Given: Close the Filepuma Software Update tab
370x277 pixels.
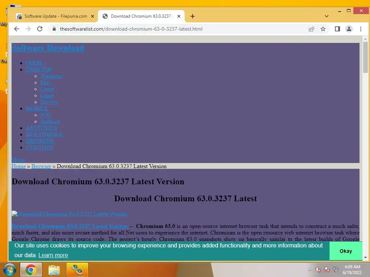Looking at the screenshot, I should point(92,16).
